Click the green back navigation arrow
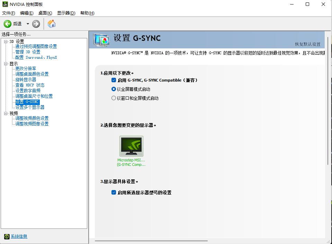332x244 pixels. [x=8, y=24]
